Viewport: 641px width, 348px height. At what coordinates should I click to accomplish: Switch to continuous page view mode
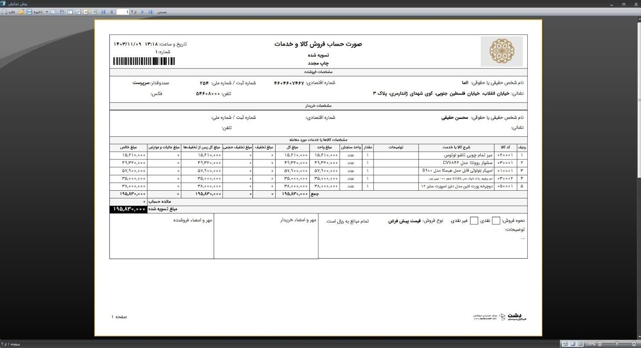coord(580,344)
